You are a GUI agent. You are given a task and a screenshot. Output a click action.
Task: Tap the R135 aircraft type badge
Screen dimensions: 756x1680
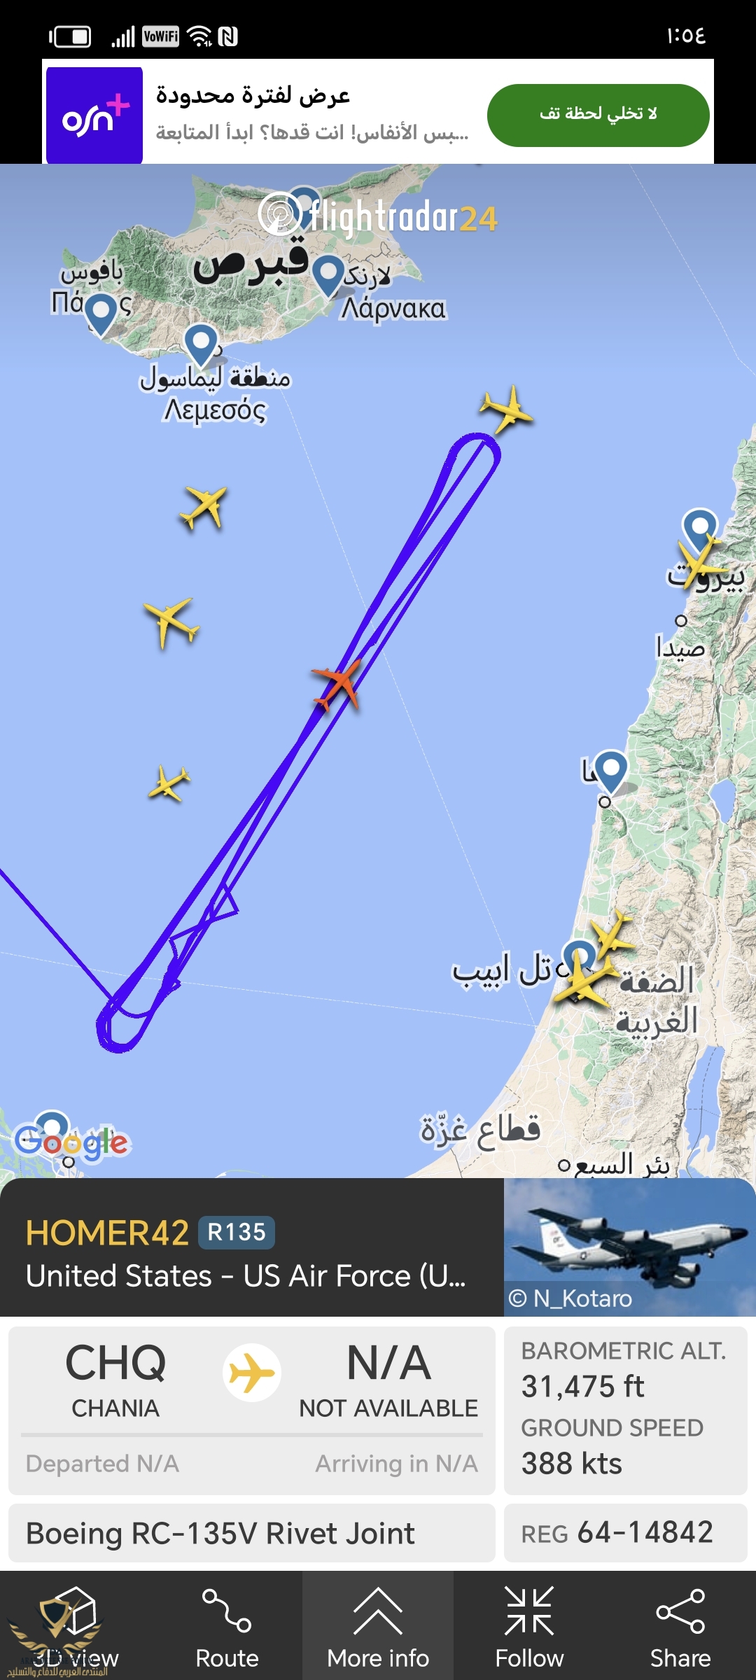(x=237, y=1232)
